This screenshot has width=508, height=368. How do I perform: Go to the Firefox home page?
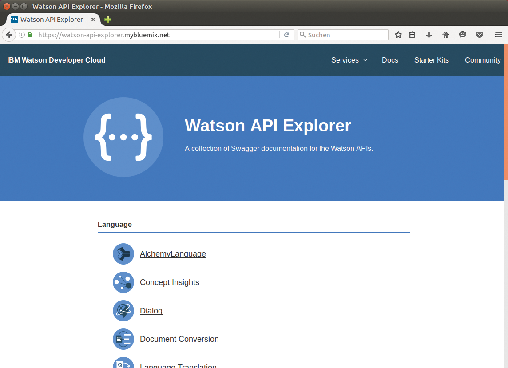pos(445,34)
